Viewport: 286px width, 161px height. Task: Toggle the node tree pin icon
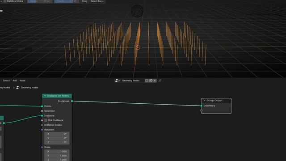[x=160, y=80]
